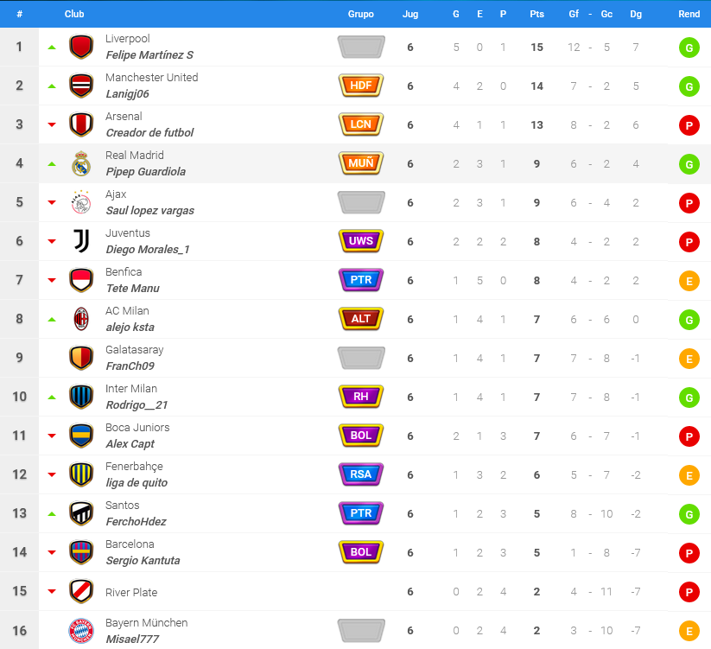Viewport: 711px width, 649px height.
Task: Click the Bayern München badge icon
Action: pyautogui.click(x=81, y=630)
